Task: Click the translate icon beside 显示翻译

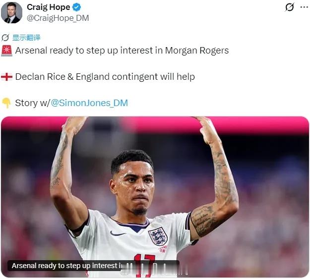Action: [5, 38]
